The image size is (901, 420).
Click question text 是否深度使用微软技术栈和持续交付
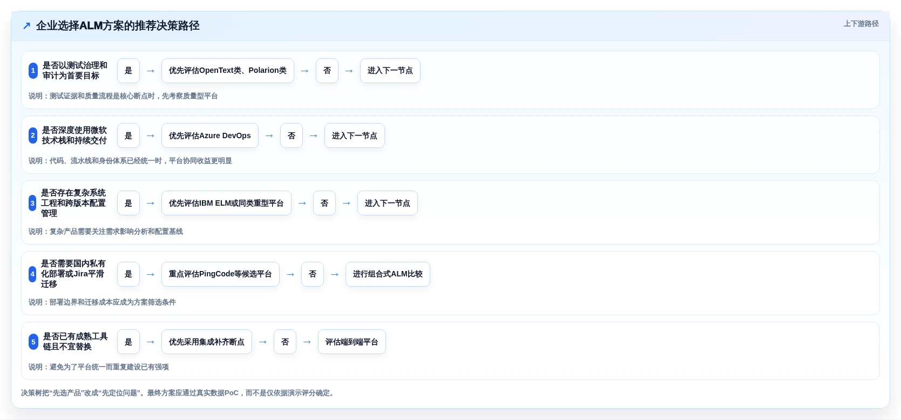point(74,136)
